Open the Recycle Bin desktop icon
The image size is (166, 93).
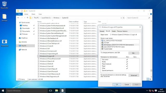click(4, 5)
